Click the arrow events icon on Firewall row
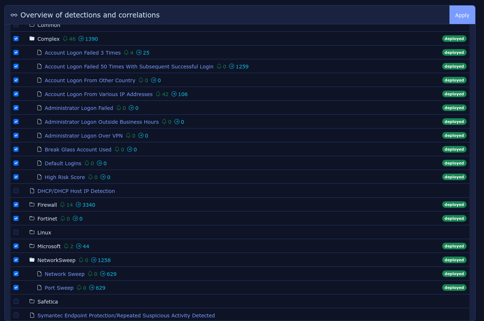Screen dimensions: 484x321 78,205
